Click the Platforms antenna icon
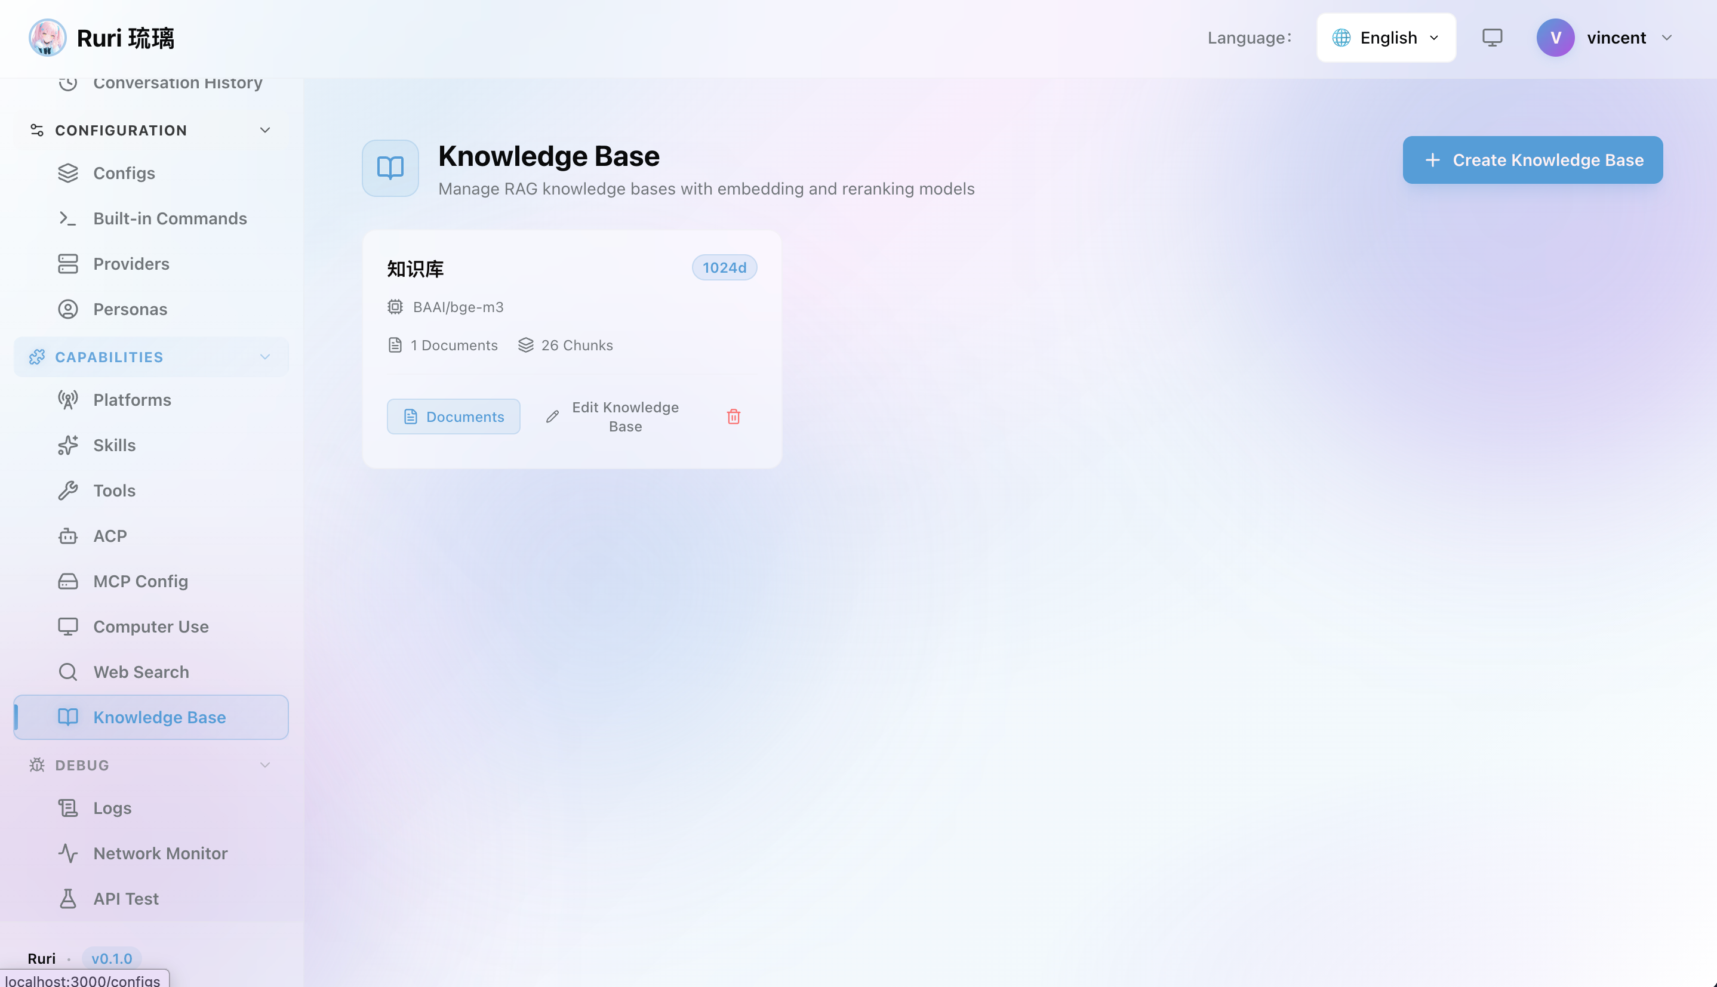Image resolution: width=1717 pixels, height=987 pixels. (68, 400)
